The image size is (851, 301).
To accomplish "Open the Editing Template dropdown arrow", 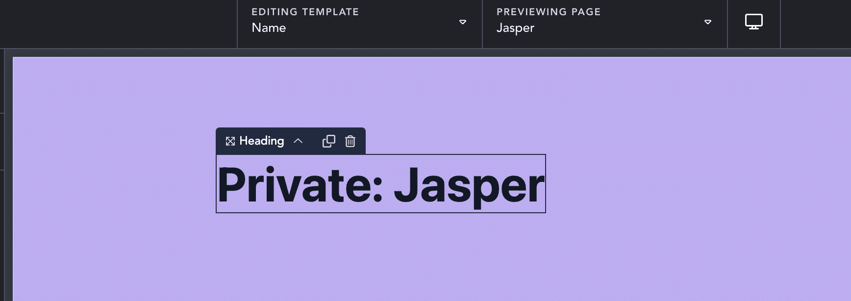I will [x=462, y=22].
